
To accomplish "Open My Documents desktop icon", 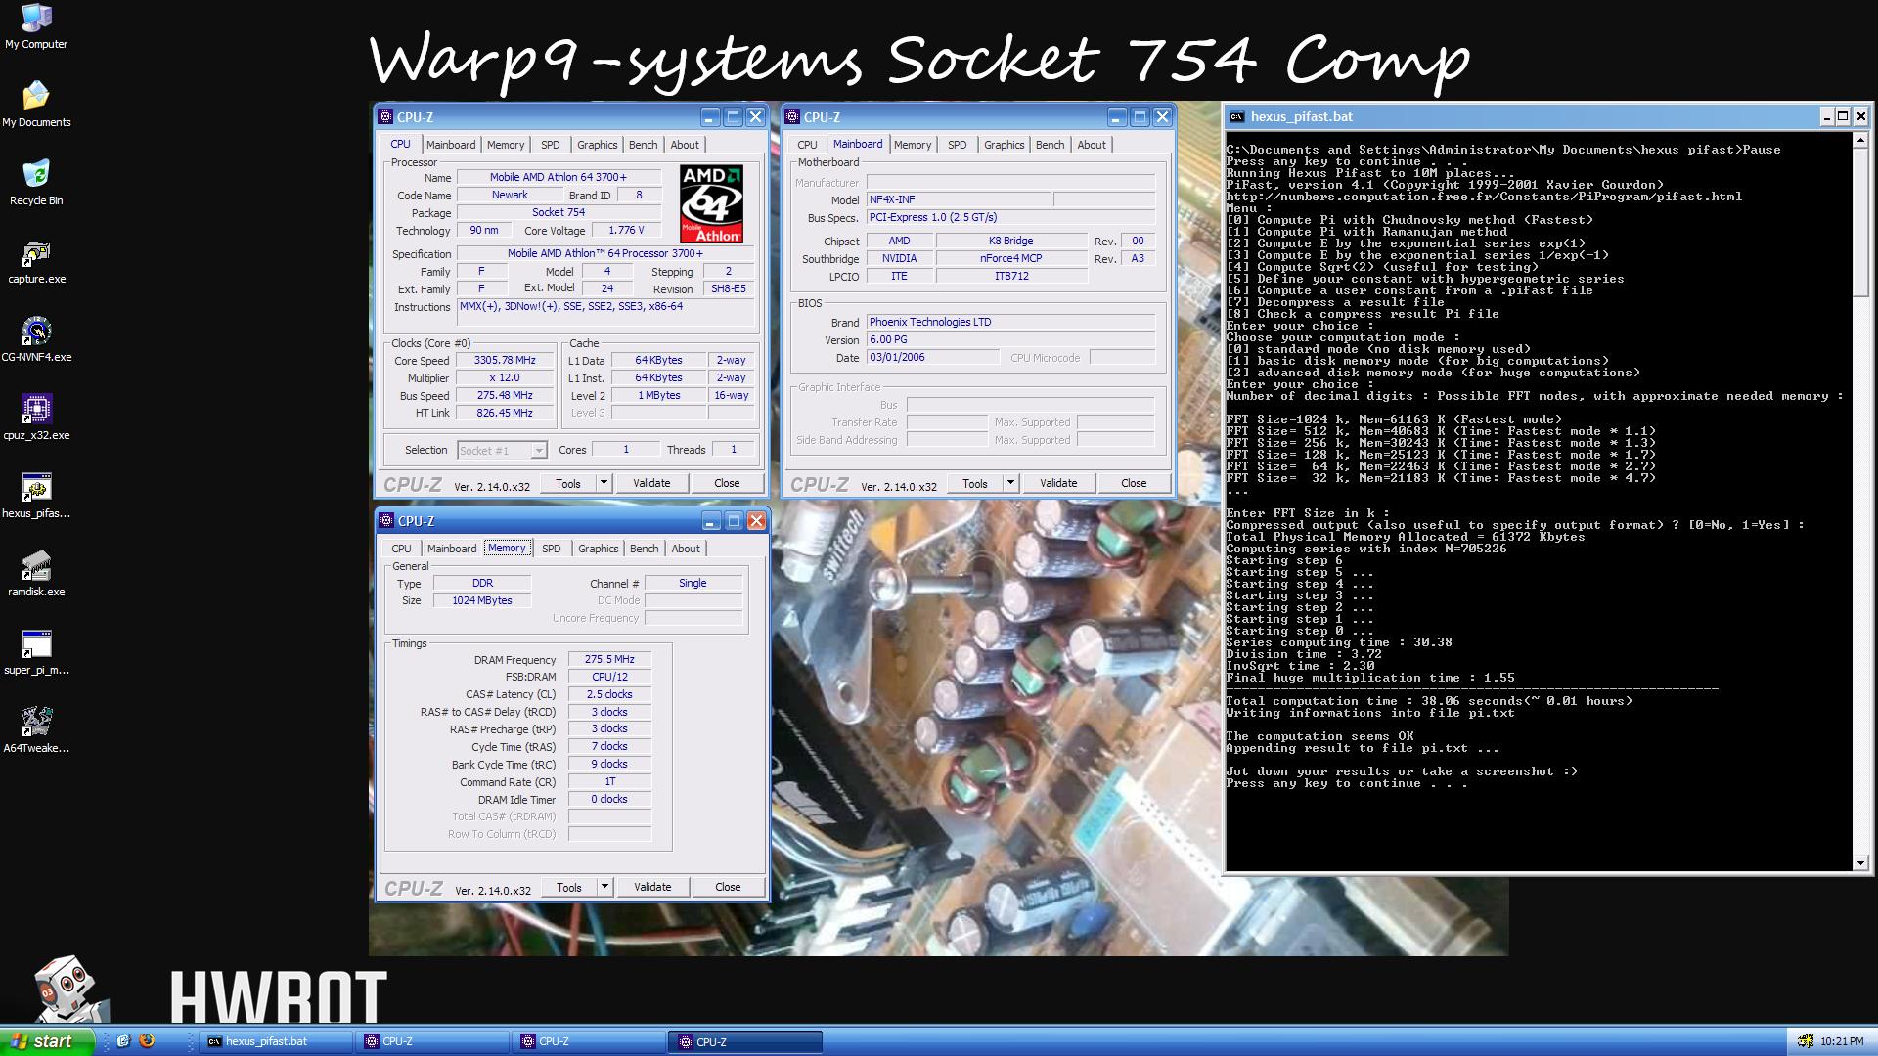I will [36, 104].
